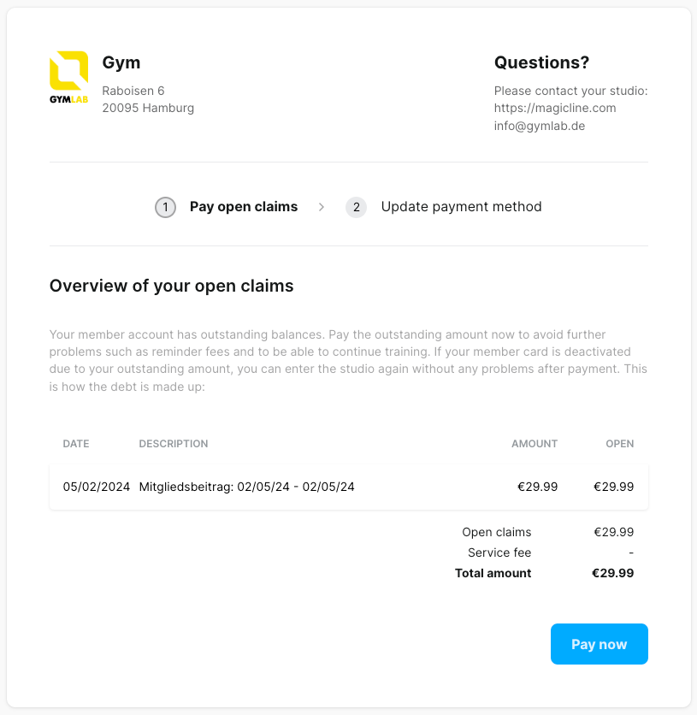Open the magicline.com link
Screen dimensions: 697x715
tap(555, 108)
